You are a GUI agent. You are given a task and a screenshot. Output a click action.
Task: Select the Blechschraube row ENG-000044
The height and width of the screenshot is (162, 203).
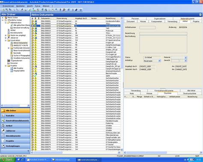click(x=76, y=74)
